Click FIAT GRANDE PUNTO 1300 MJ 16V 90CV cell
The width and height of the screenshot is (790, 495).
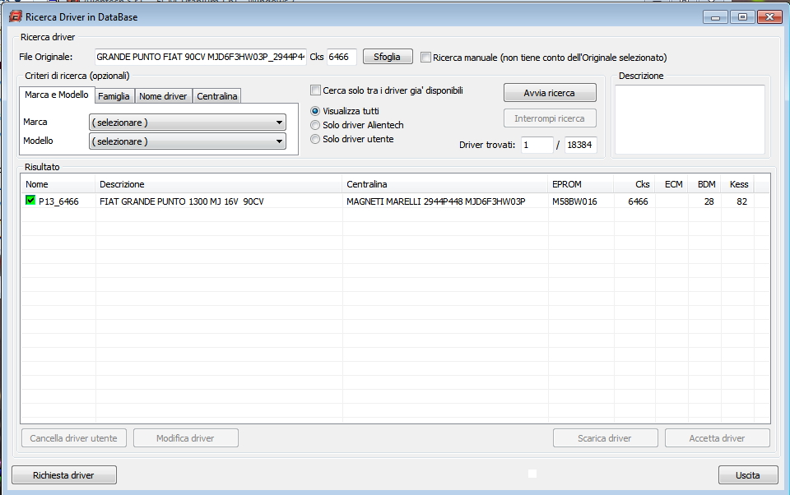point(181,201)
